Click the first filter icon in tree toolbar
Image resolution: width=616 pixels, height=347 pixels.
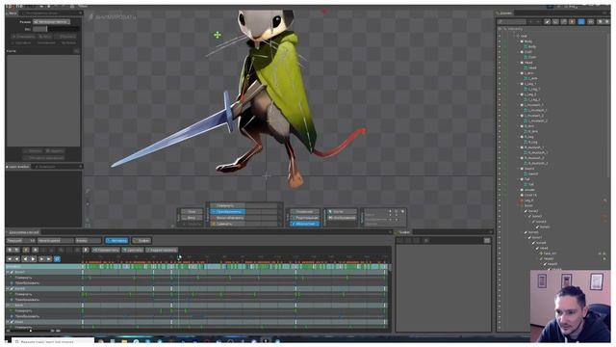[548, 21]
